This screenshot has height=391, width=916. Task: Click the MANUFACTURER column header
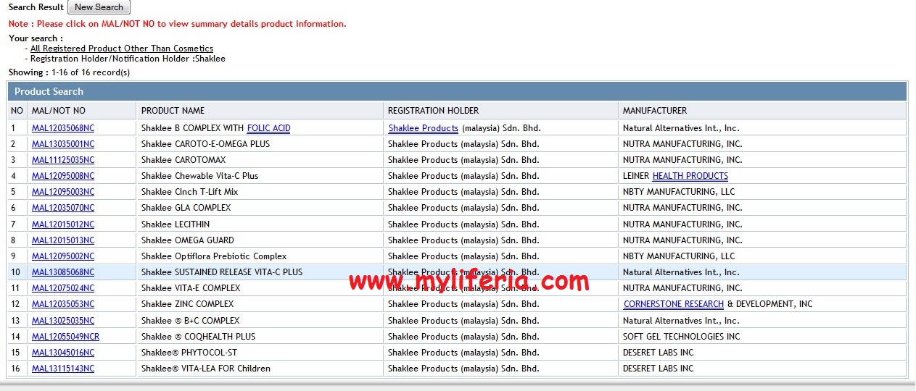(763, 111)
